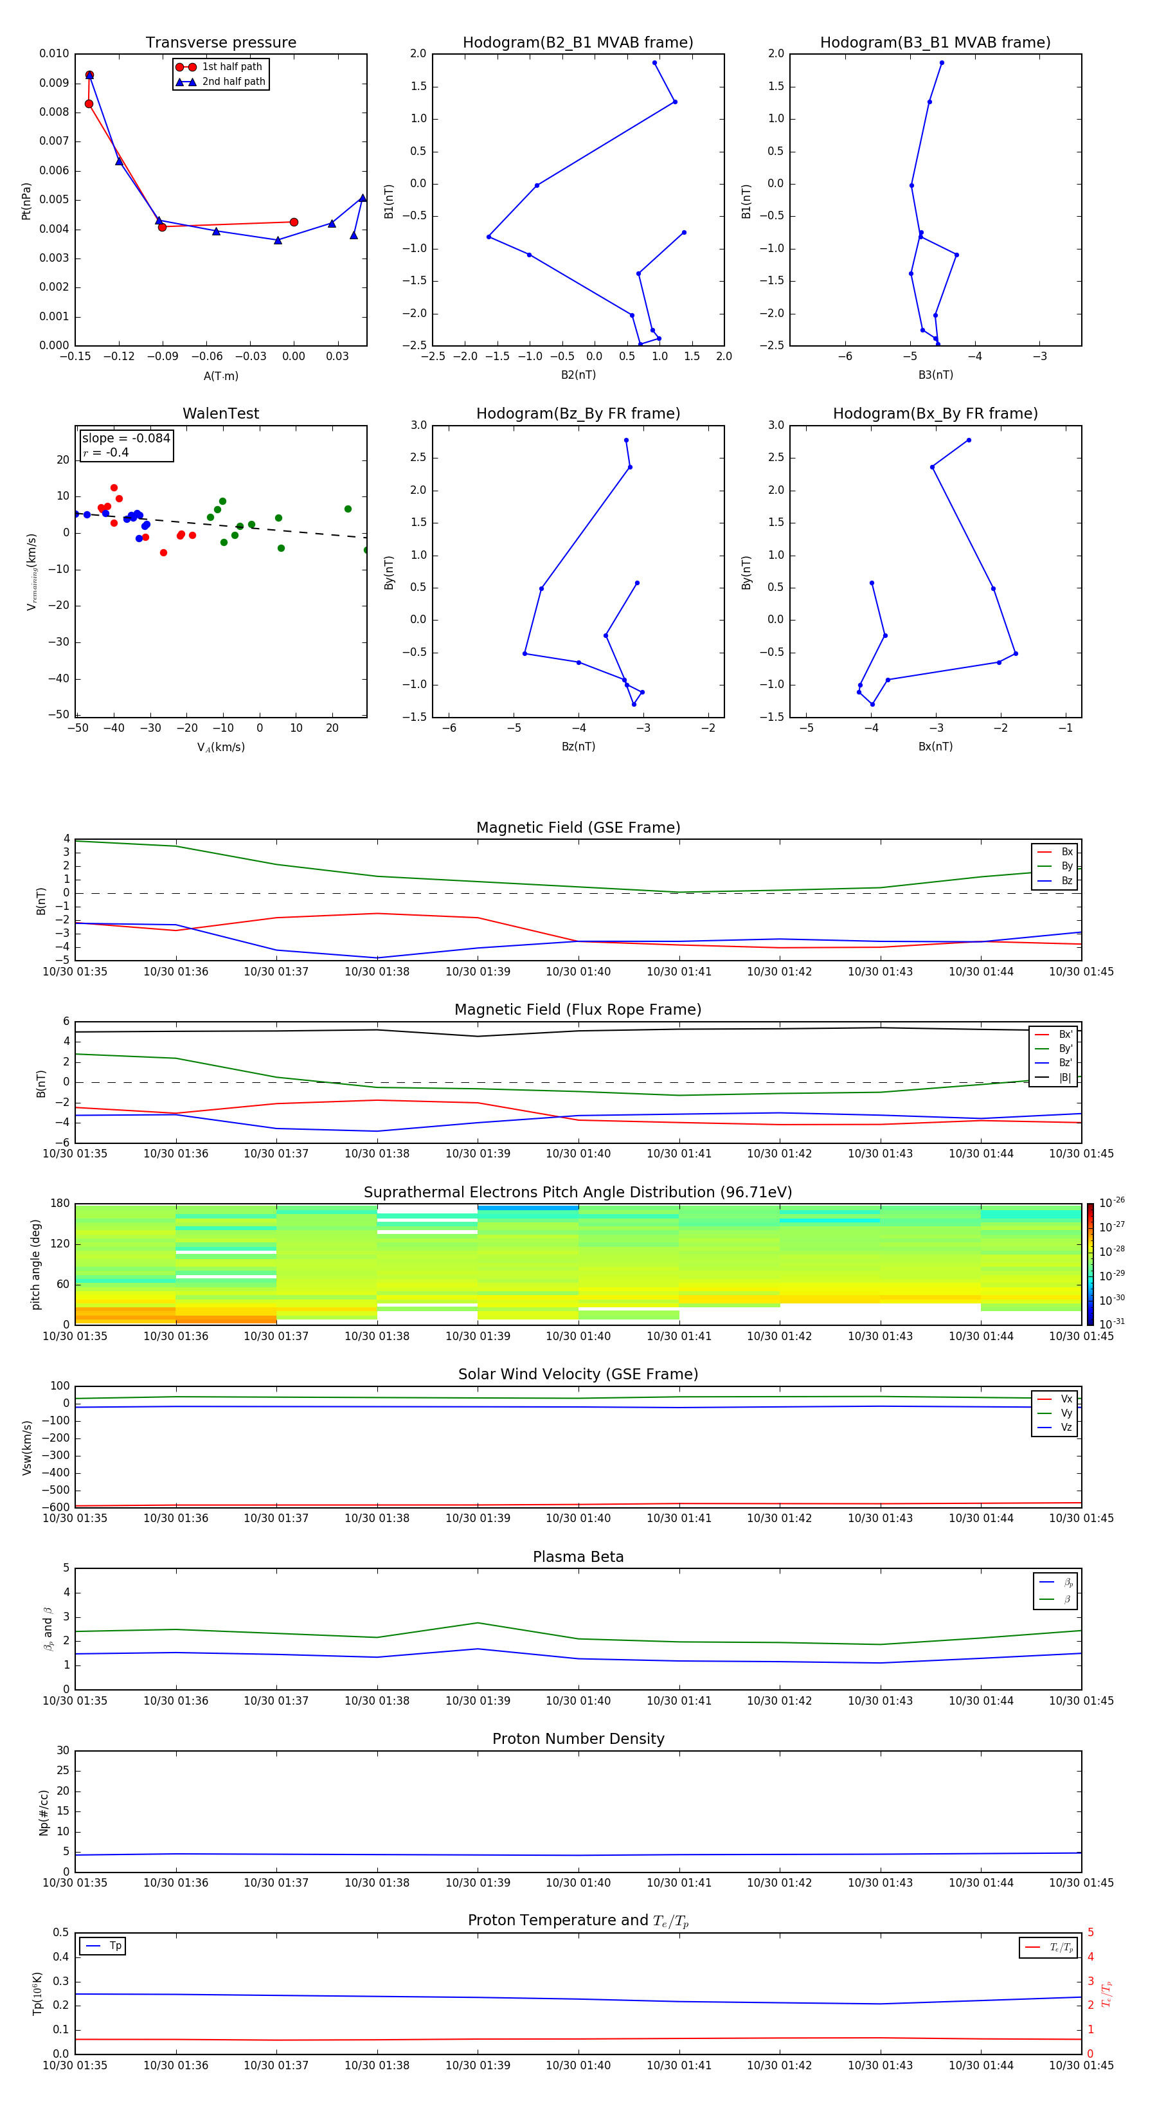This screenshot has width=1157, height=2122.
Task: Click the '2nd half path' legend entry
Action: pyautogui.click(x=220, y=82)
